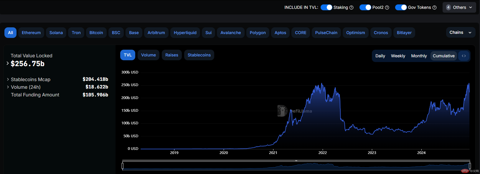Expand the Total Value Locked breakdown
480x174 pixels.
8,63
